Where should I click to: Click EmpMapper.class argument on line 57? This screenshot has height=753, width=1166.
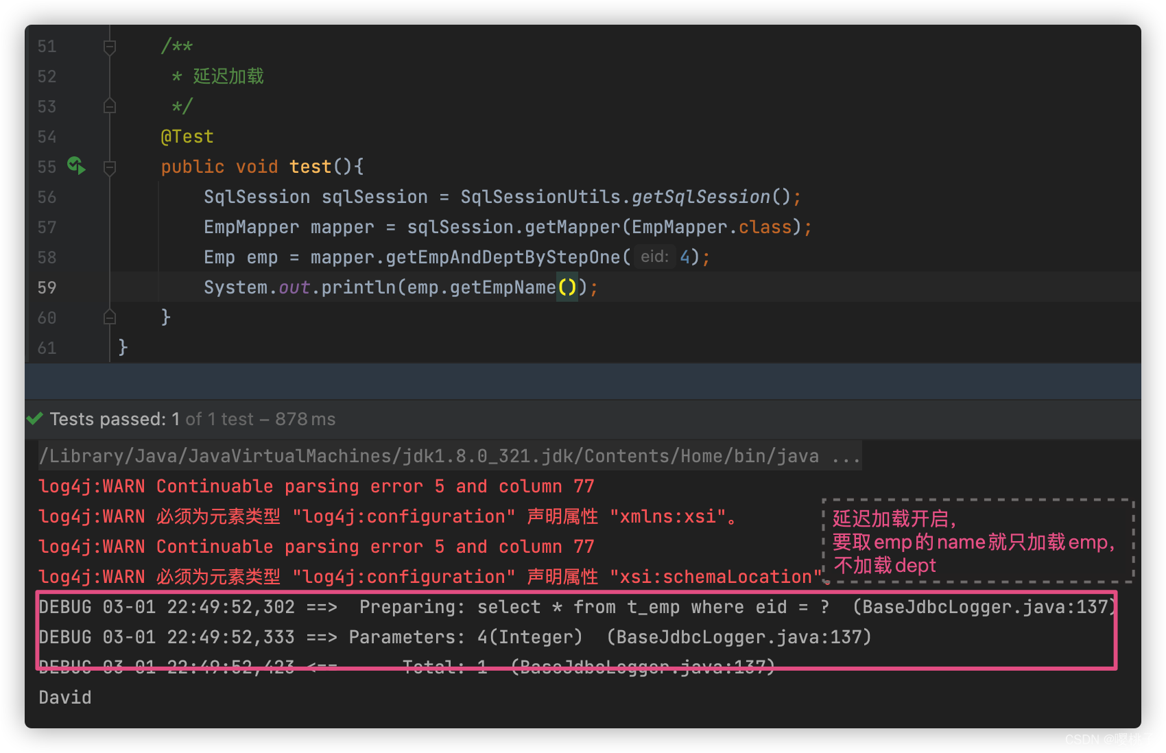711,227
